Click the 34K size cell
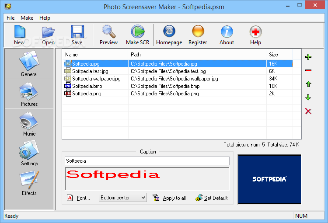The width and height of the screenshot is (328, 223). tap(273, 79)
